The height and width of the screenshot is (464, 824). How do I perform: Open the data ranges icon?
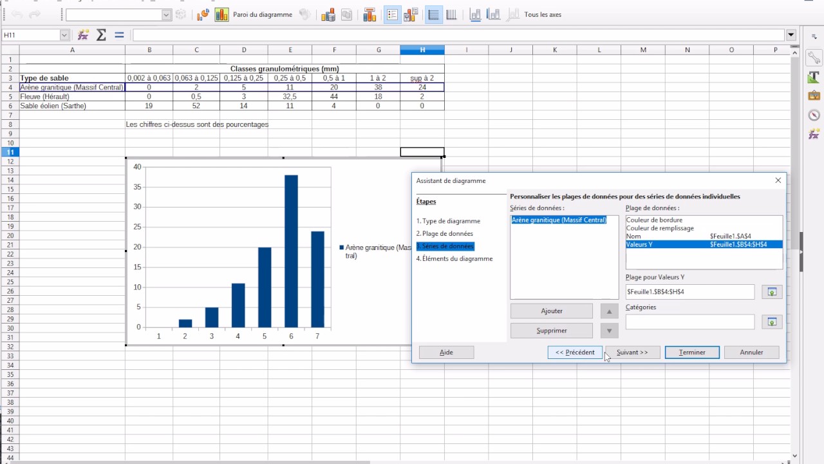pyautogui.click(x=328, y=15)
